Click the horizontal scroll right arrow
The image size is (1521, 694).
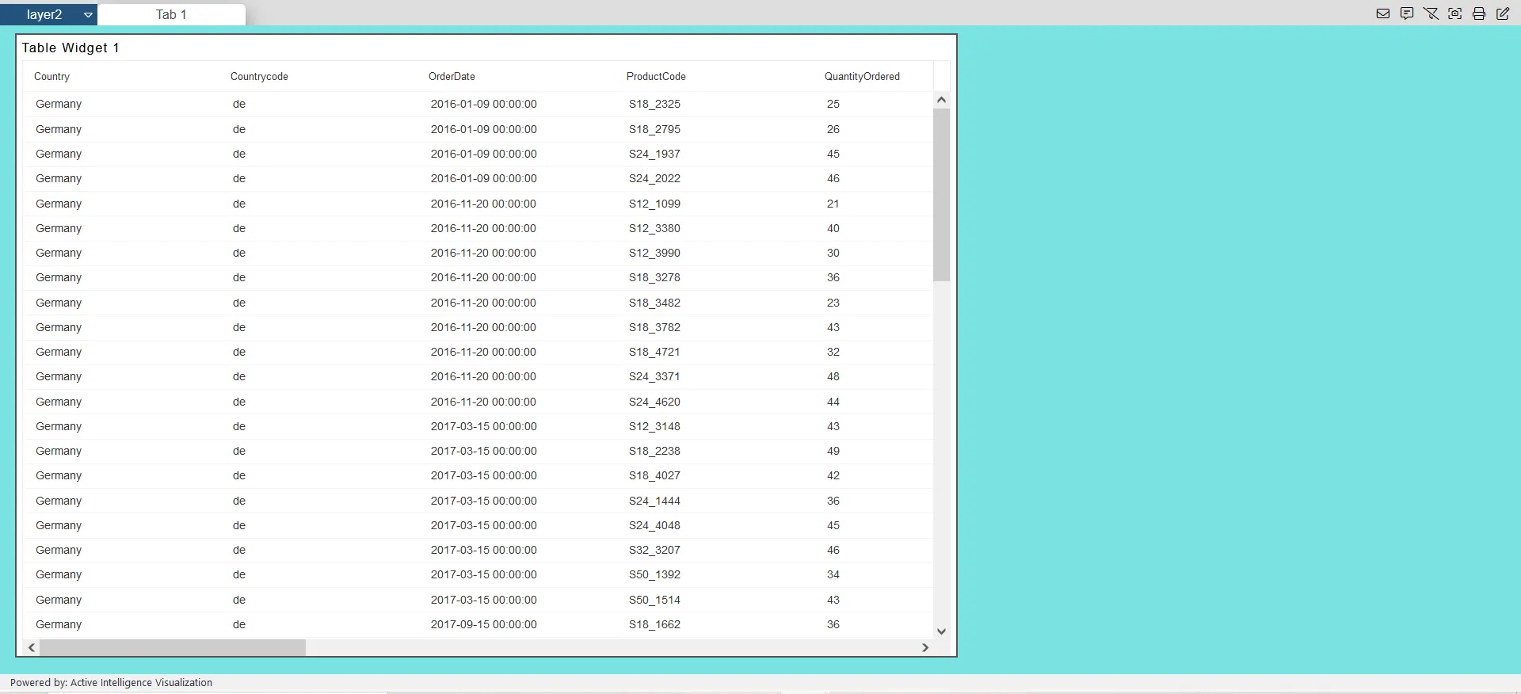(924, 647)
